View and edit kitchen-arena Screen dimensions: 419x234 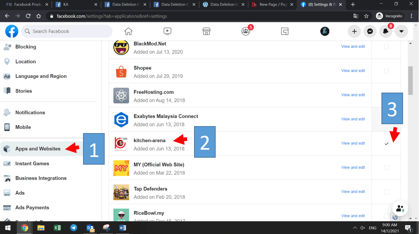pos(353,143)
